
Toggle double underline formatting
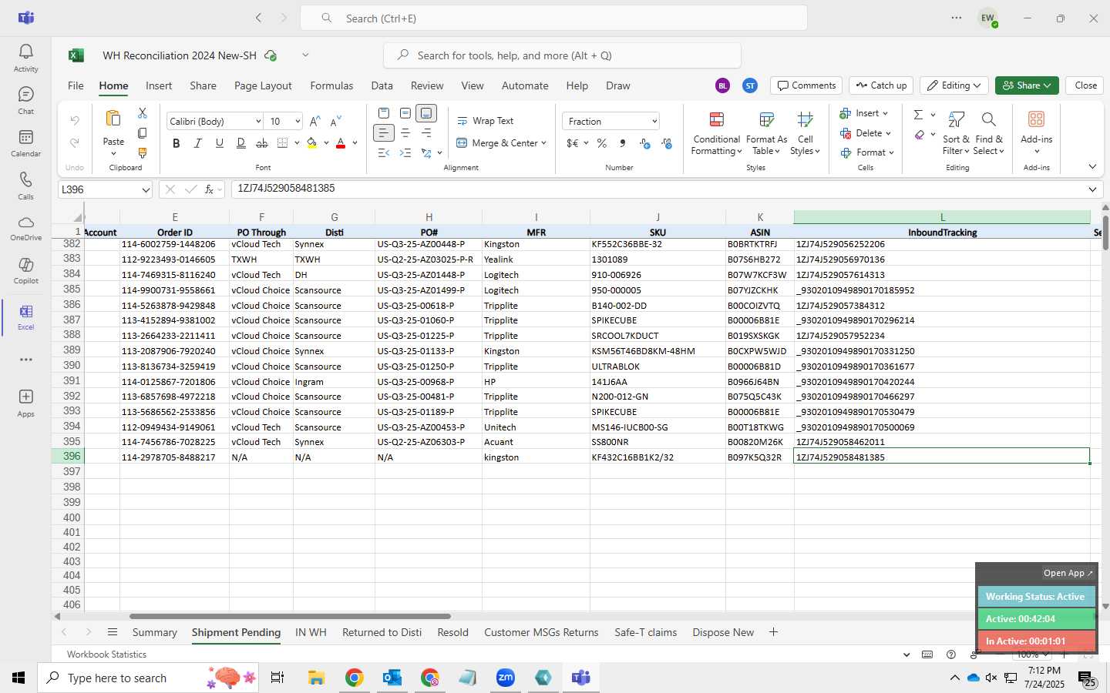(x=241, y=143)
